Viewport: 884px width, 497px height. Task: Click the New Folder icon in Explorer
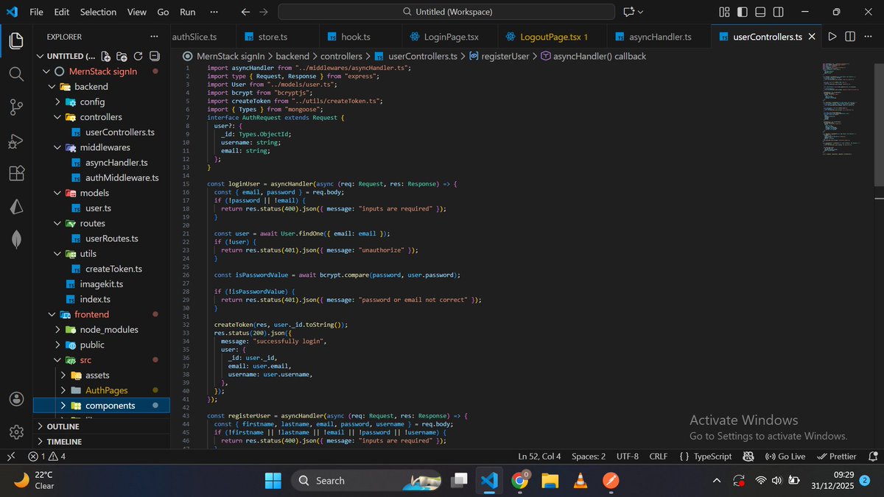pyautogui.click(x=122, y=57)
